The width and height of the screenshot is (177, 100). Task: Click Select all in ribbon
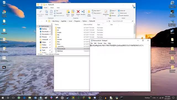click(121, 11)
